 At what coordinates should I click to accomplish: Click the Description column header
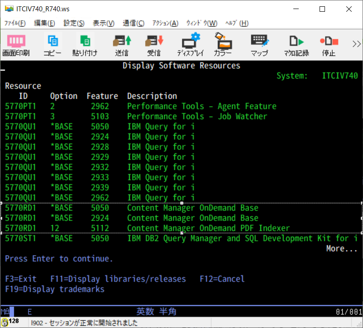152,96
